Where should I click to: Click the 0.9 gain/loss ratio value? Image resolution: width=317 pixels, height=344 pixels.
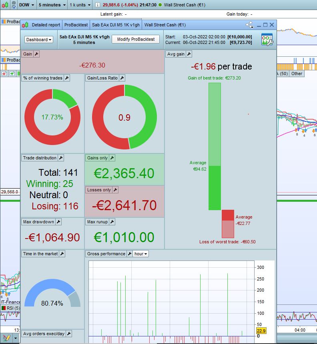(124, 117)
